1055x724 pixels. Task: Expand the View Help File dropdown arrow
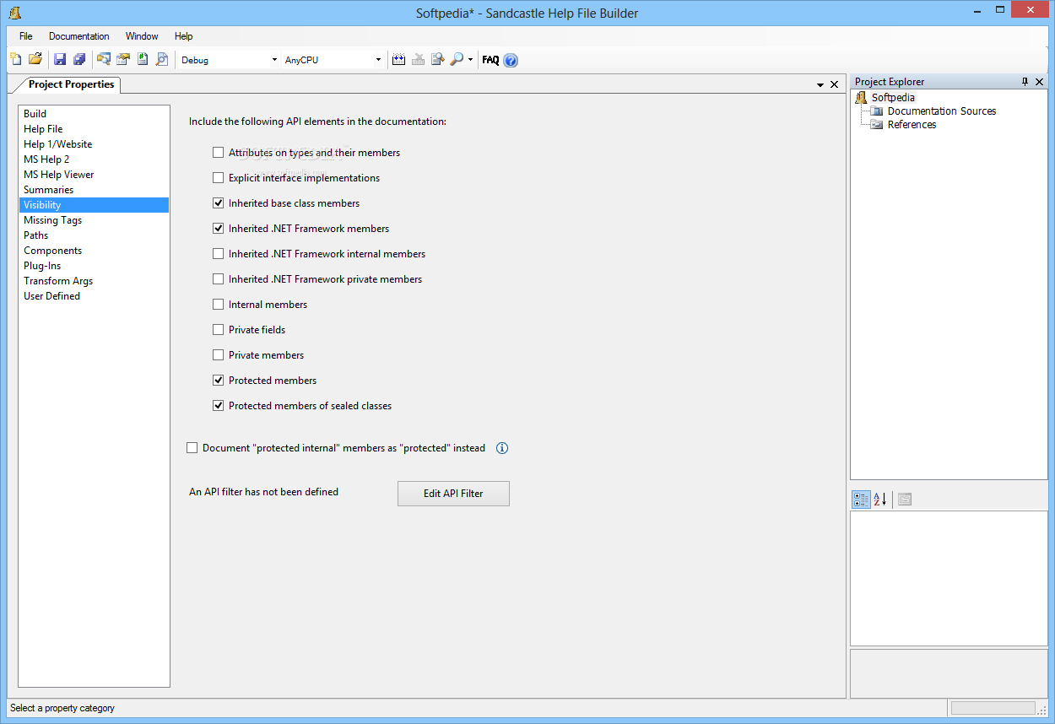coord(470,60)
